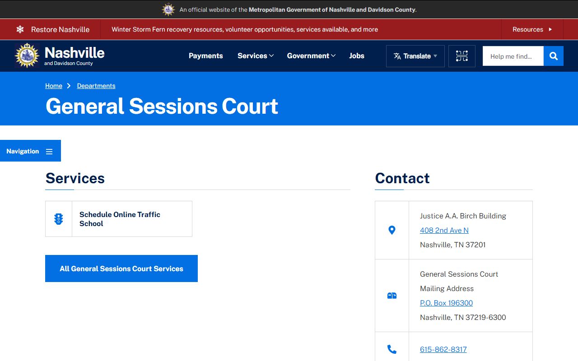Click the phone handset icon
578x361 pixels.
point(392,349)
